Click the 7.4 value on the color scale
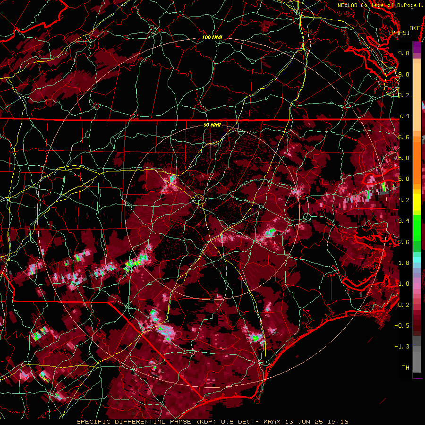Image resolution: width=425 pixels, height=425 pixels. (404, 116)
